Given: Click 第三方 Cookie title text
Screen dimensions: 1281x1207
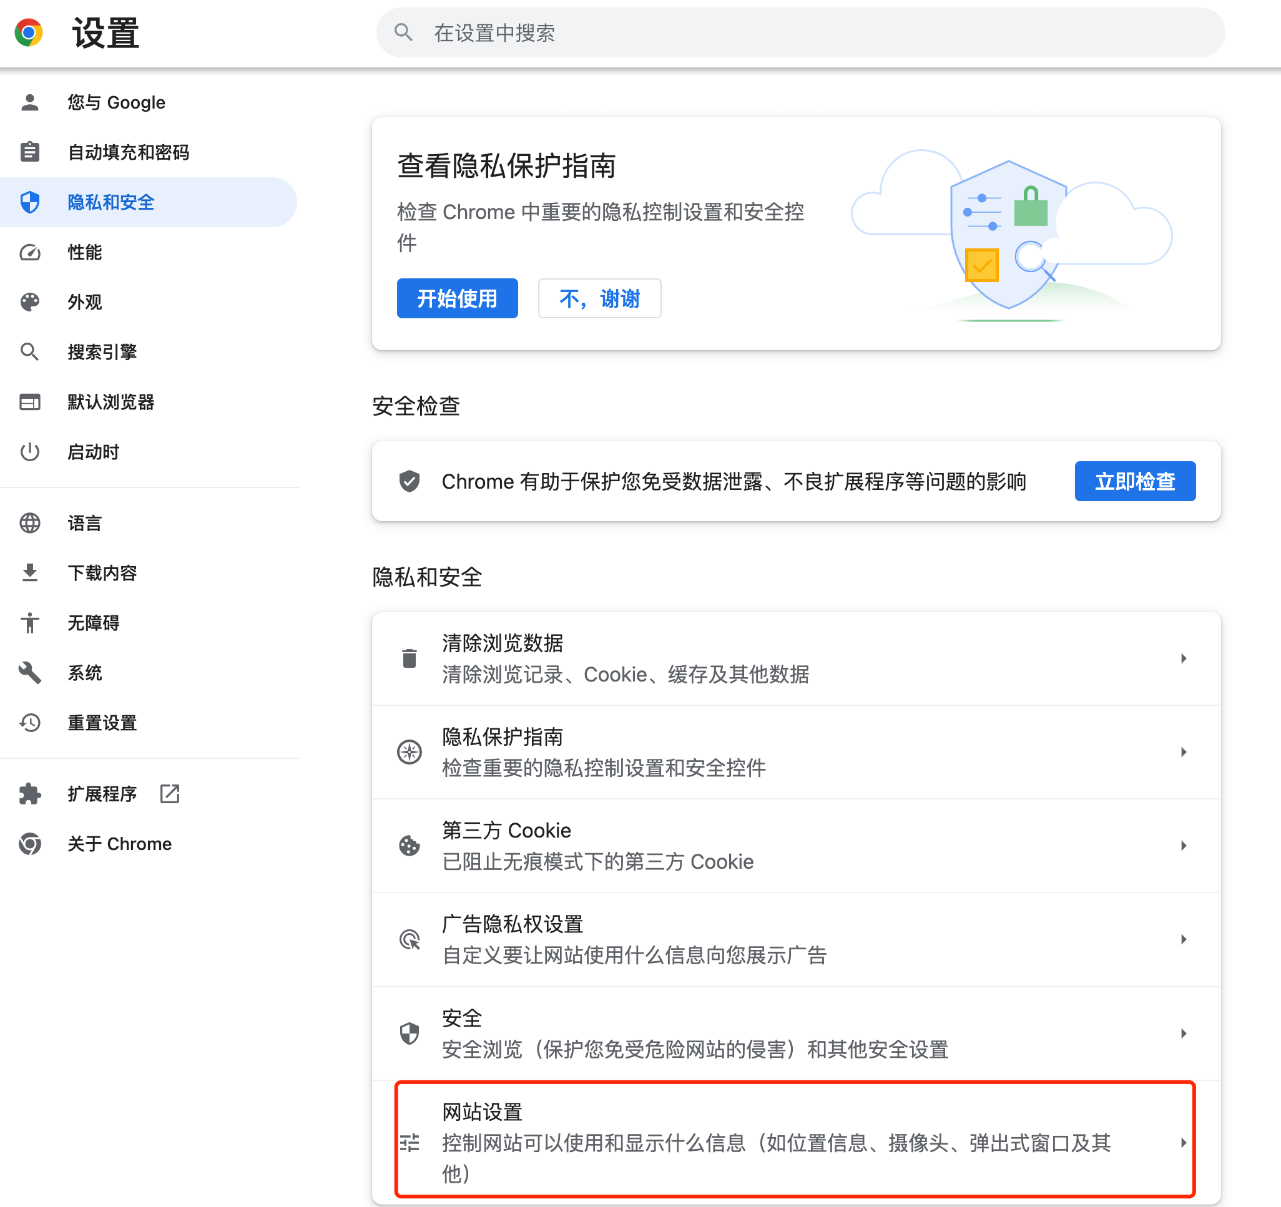Looking at the screenshot, I should pos(506,830).
